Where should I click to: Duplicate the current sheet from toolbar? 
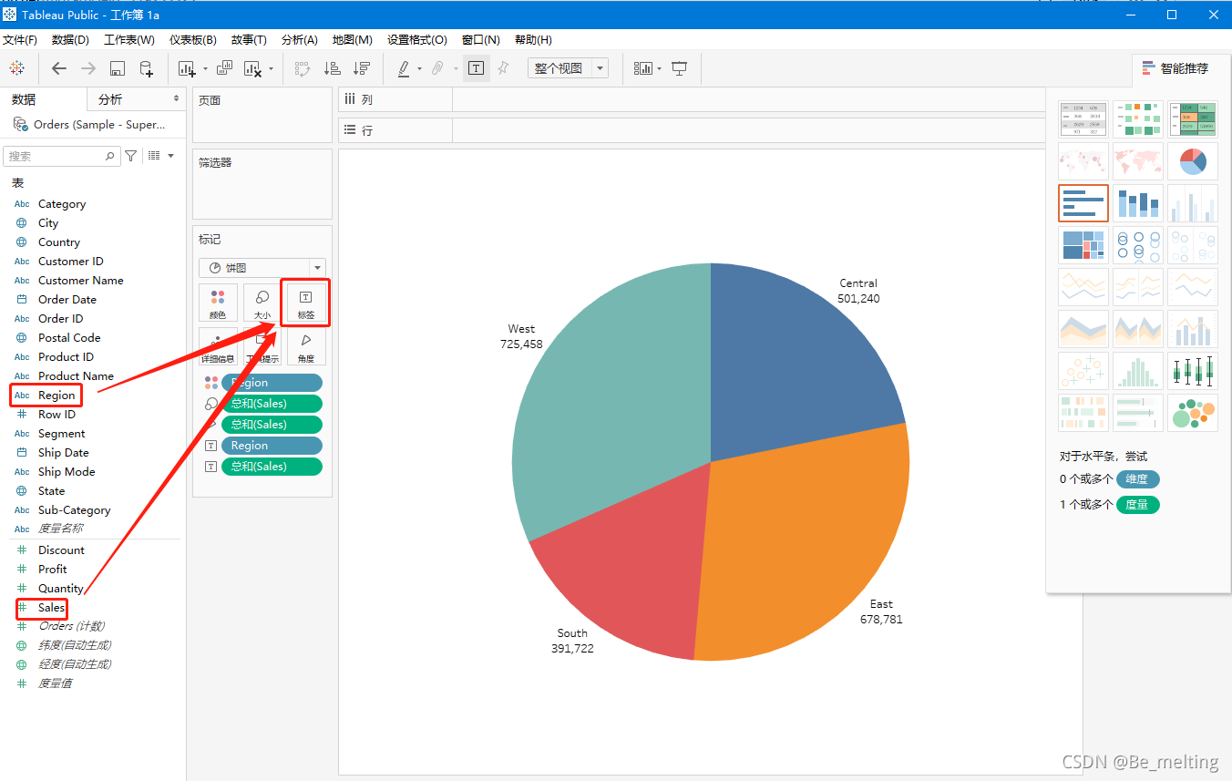(224, 68)
